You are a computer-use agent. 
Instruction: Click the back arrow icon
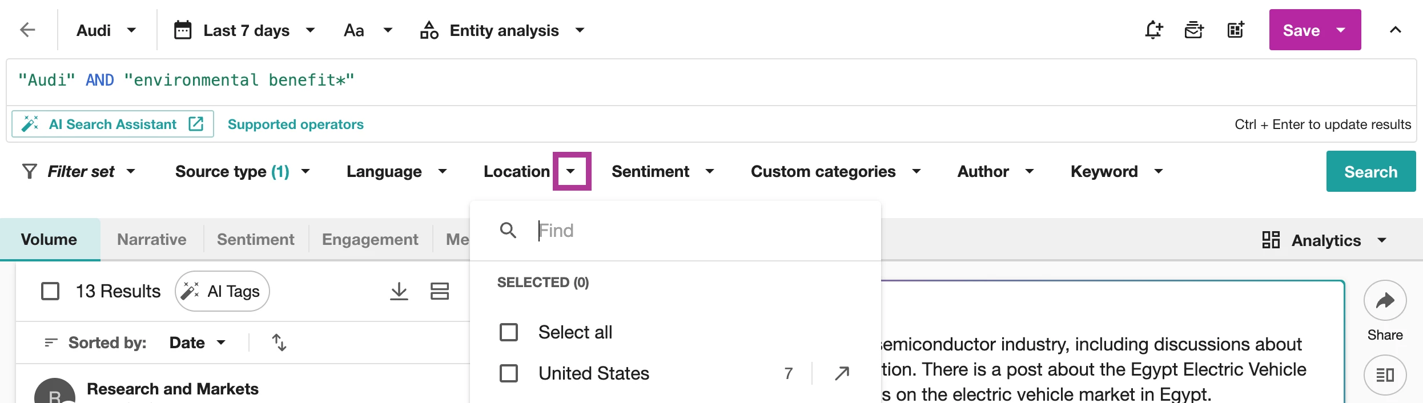tap(27, 30)
